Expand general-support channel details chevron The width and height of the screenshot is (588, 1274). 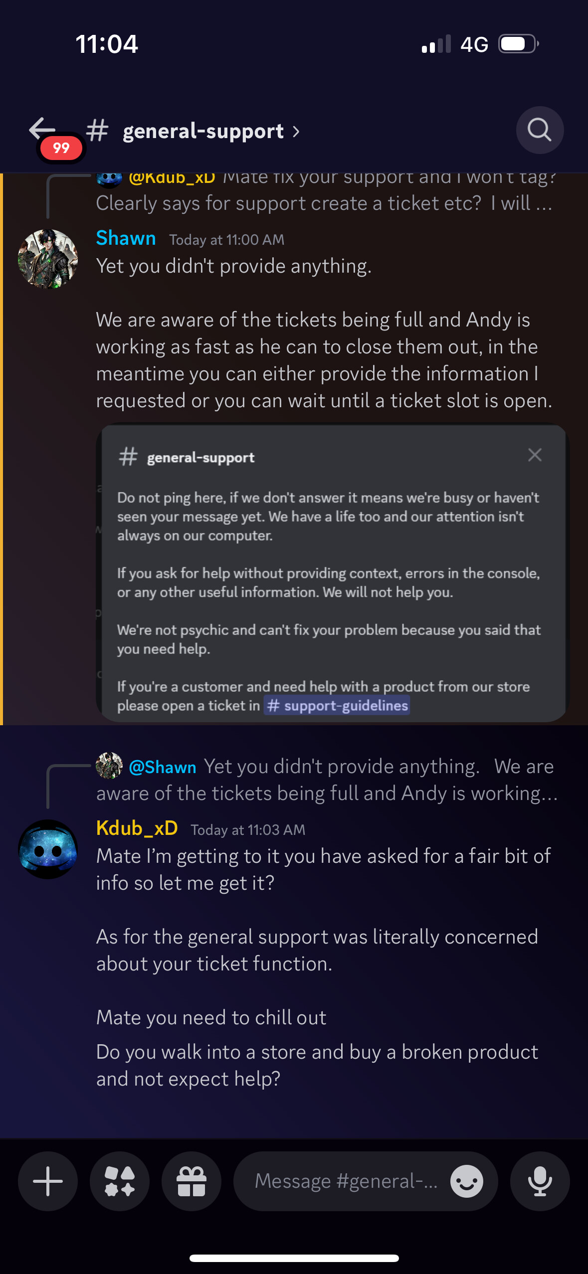coord(296,132)
